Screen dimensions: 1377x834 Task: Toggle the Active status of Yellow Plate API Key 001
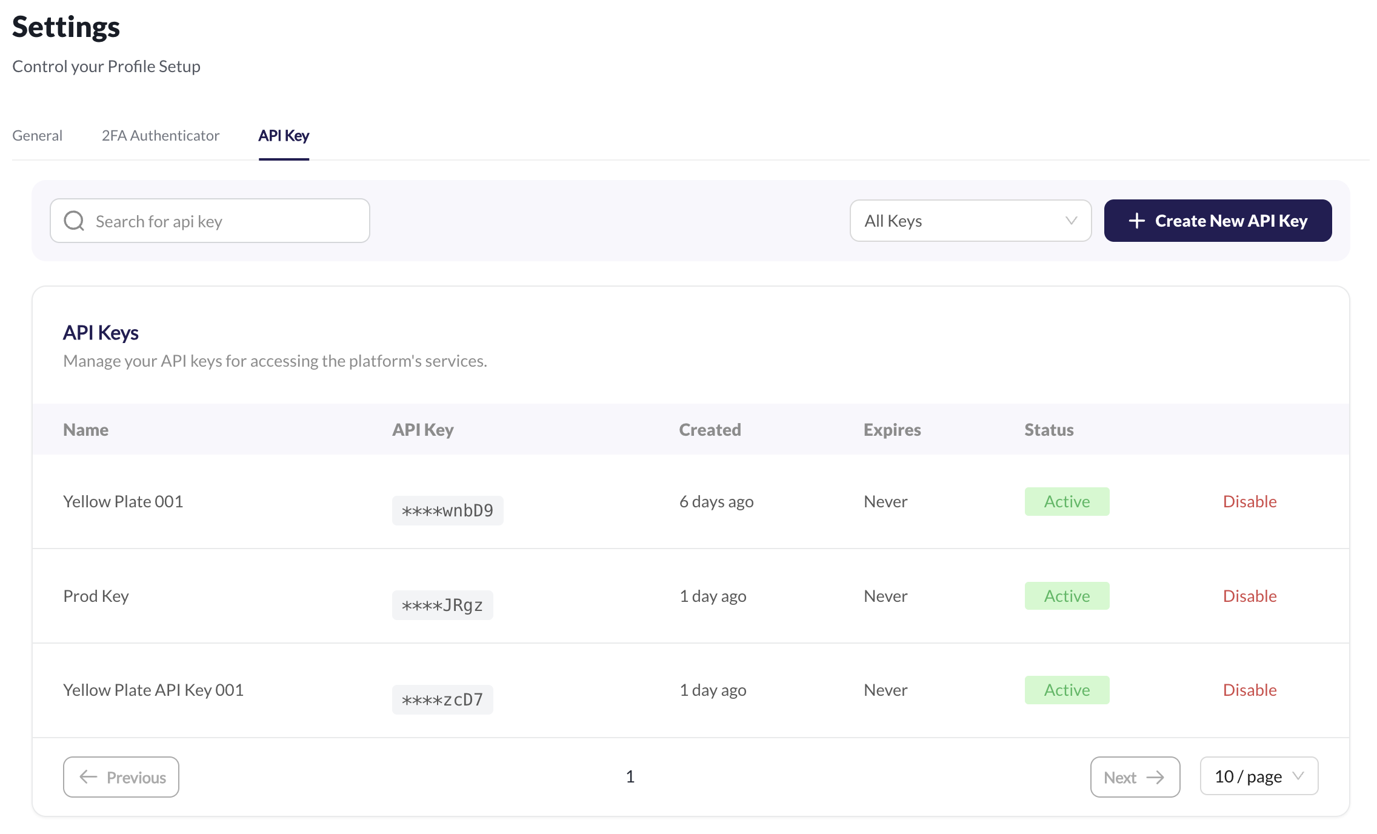point(1067,690)
